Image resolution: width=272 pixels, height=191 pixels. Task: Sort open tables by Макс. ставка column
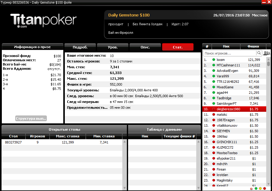coord(68,136)
